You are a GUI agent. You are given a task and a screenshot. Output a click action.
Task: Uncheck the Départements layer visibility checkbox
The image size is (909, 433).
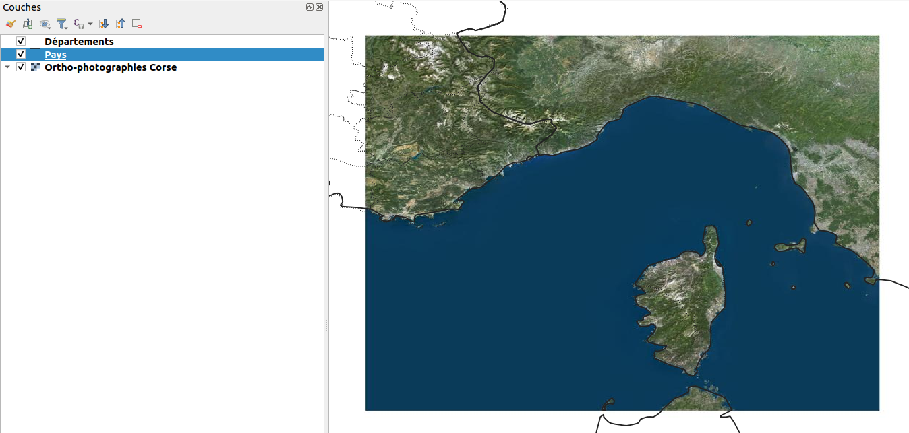(x=20, y=40)
